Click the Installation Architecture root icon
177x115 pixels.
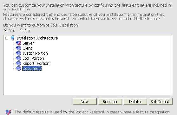13,38
